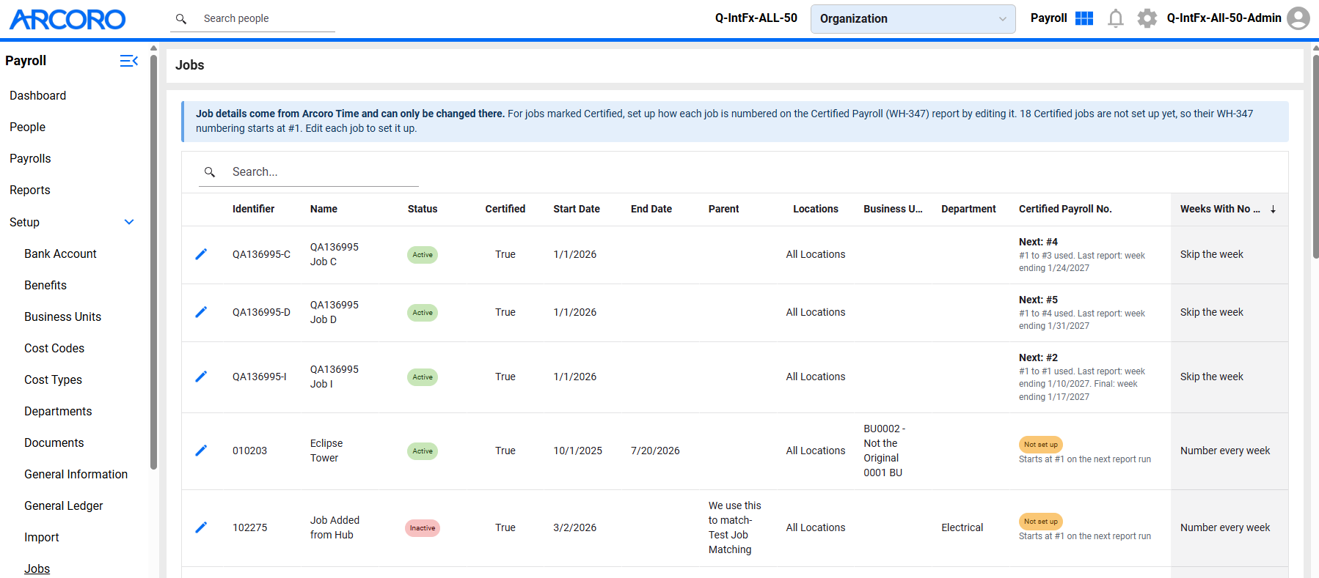Viewport: 1319px width, 578px height.
Task: Open the notifications bell
Action: (1116, 18)
